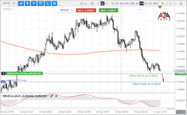This screenshot has height=115, width=187.
Task: Decrease volume with the minus sign
Action: click(x=58, y=10)
